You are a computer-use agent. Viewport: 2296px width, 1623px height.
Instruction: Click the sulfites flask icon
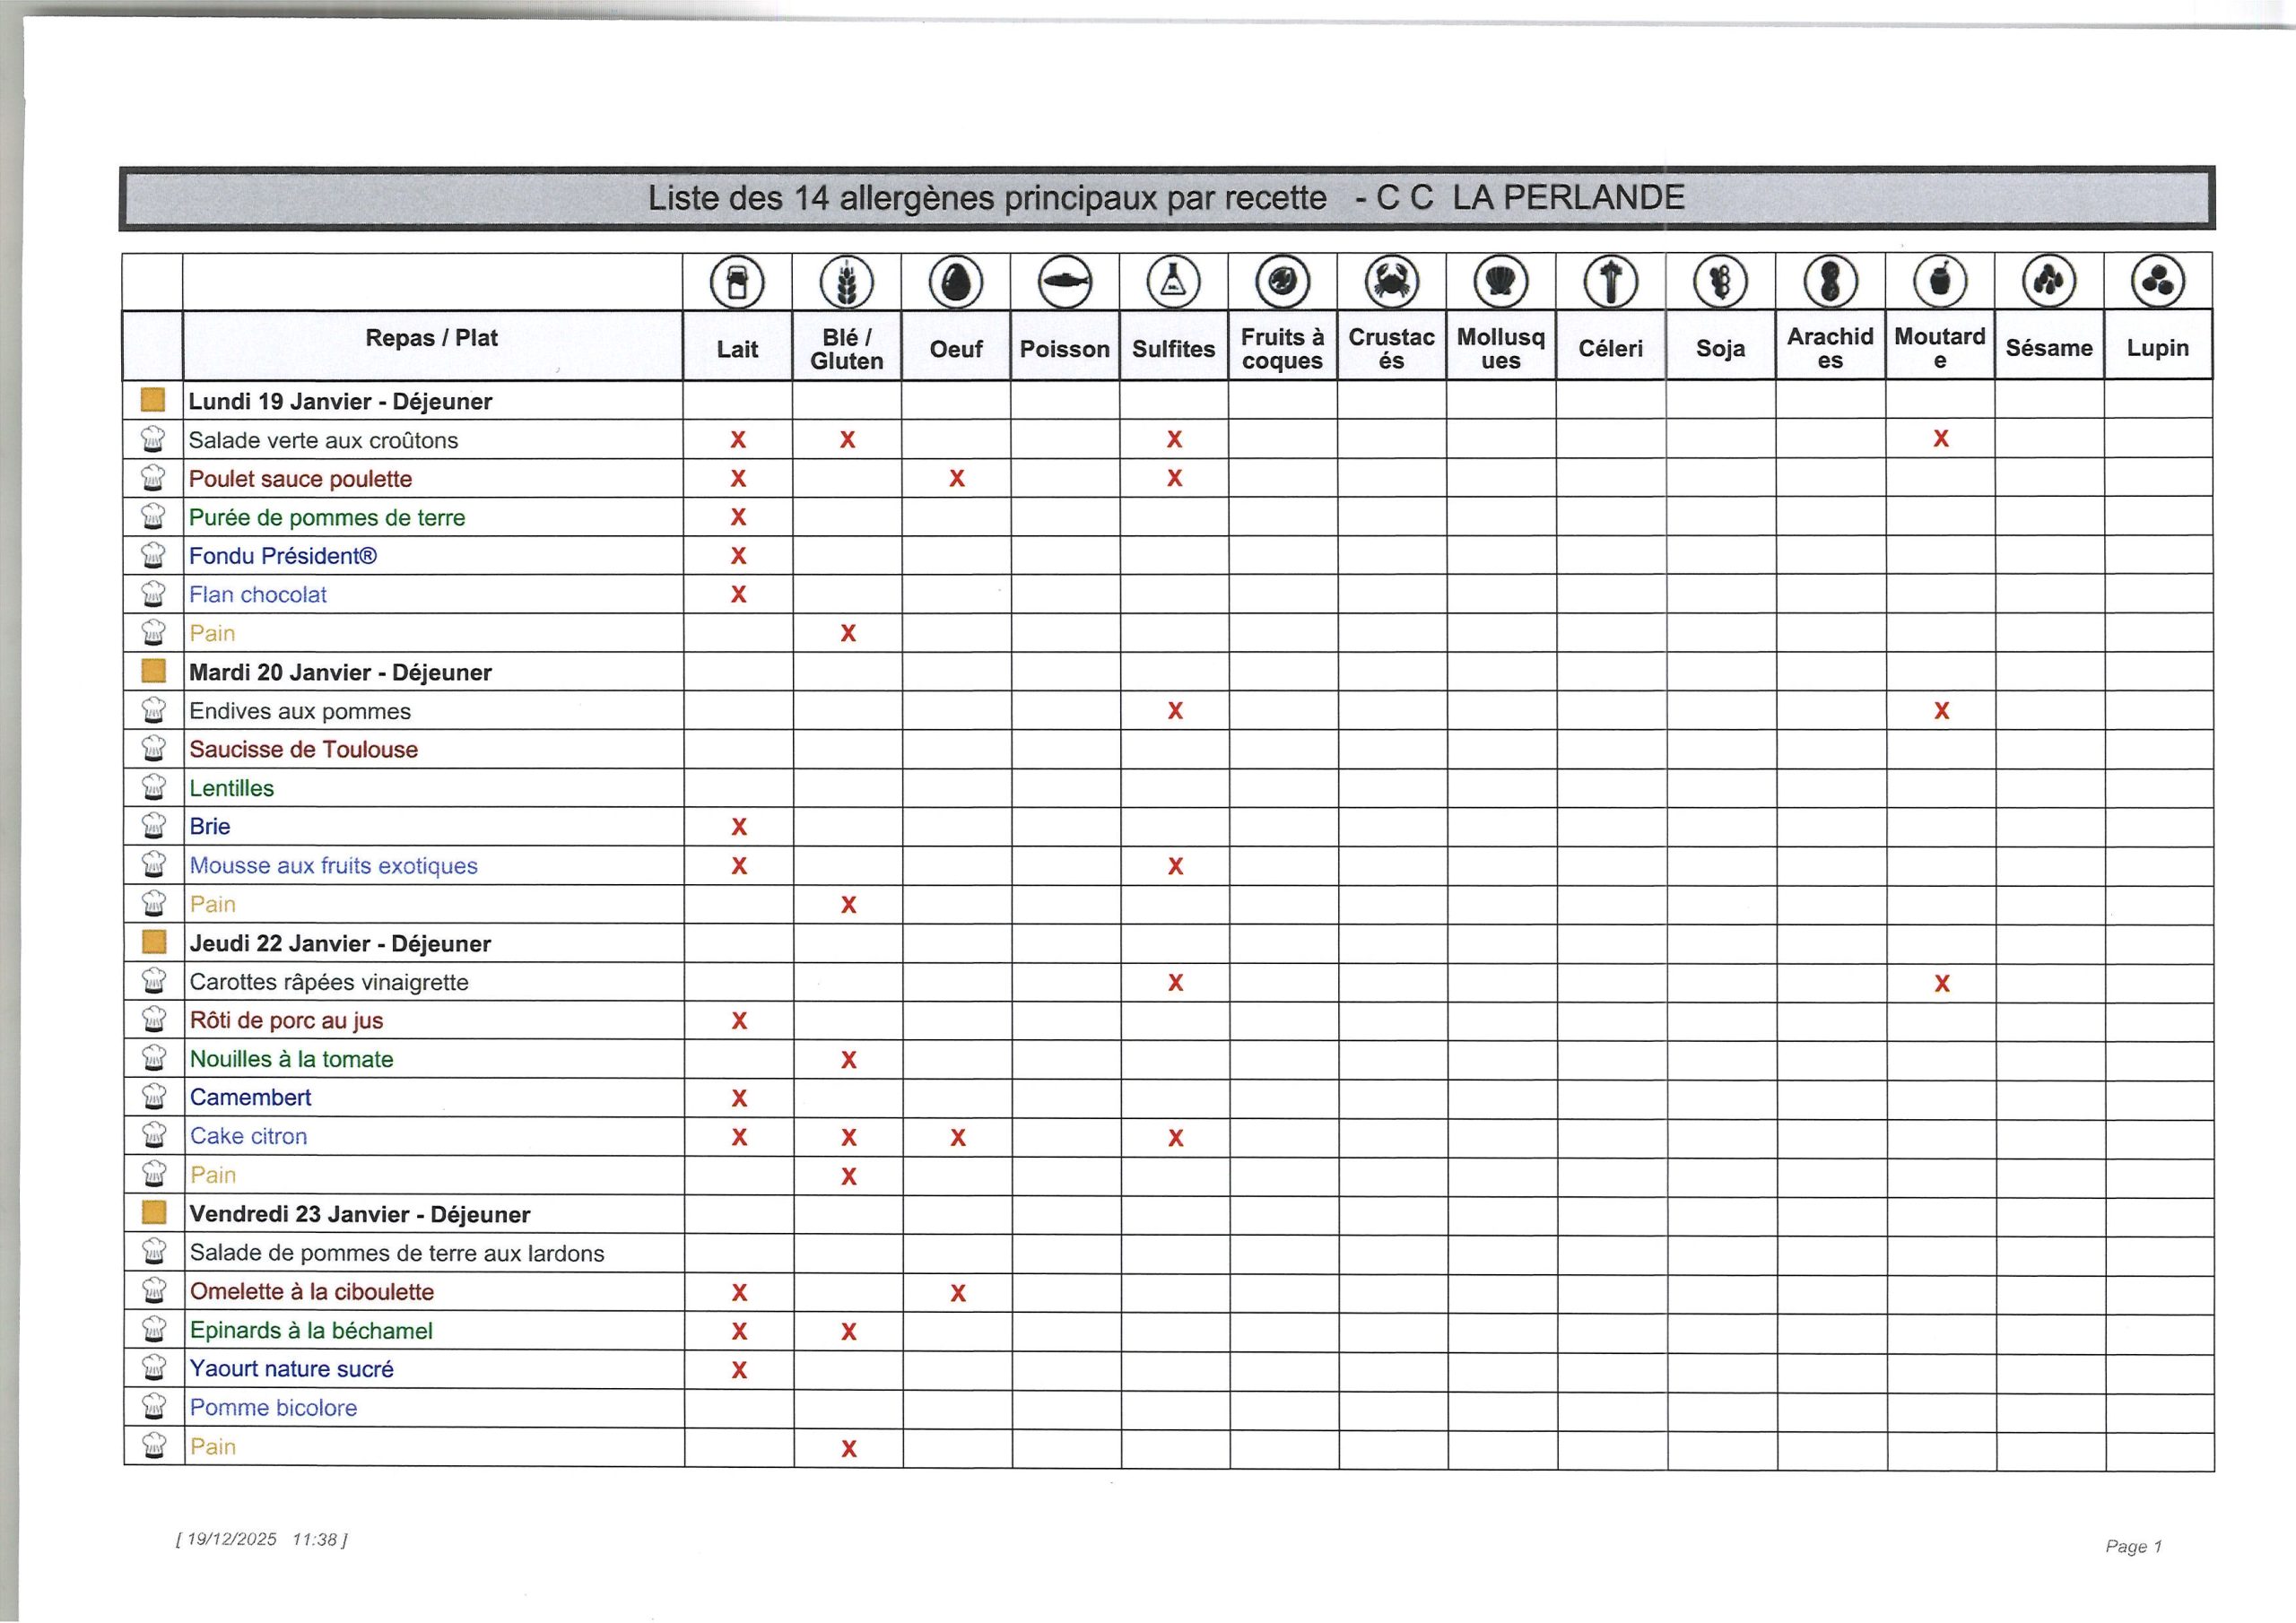[x=1173, y=282]
